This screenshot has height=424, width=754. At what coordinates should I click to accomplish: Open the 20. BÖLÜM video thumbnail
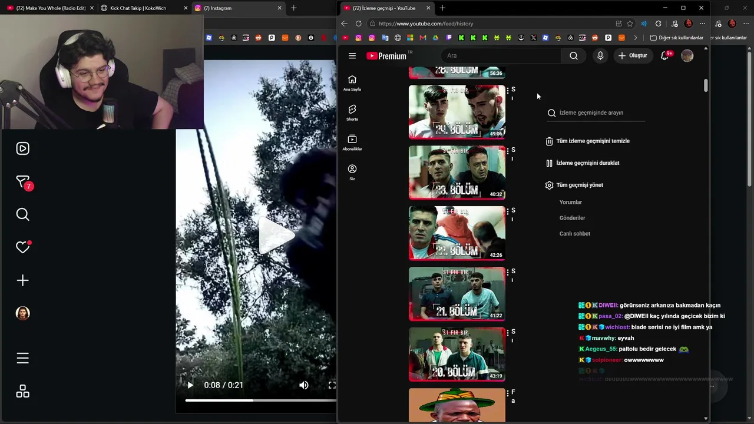pyautogui.click(x=457, y=355)
